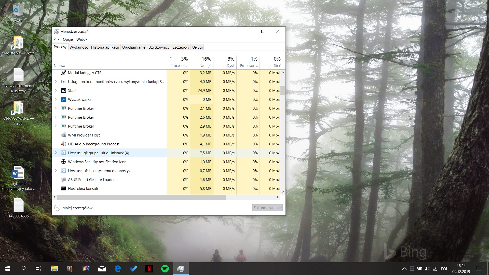Click the Trybunał konstytucyjny Word document icon

18,173
